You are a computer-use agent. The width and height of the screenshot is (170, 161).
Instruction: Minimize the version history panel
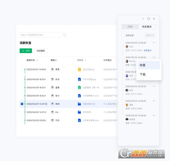[143, 19]
